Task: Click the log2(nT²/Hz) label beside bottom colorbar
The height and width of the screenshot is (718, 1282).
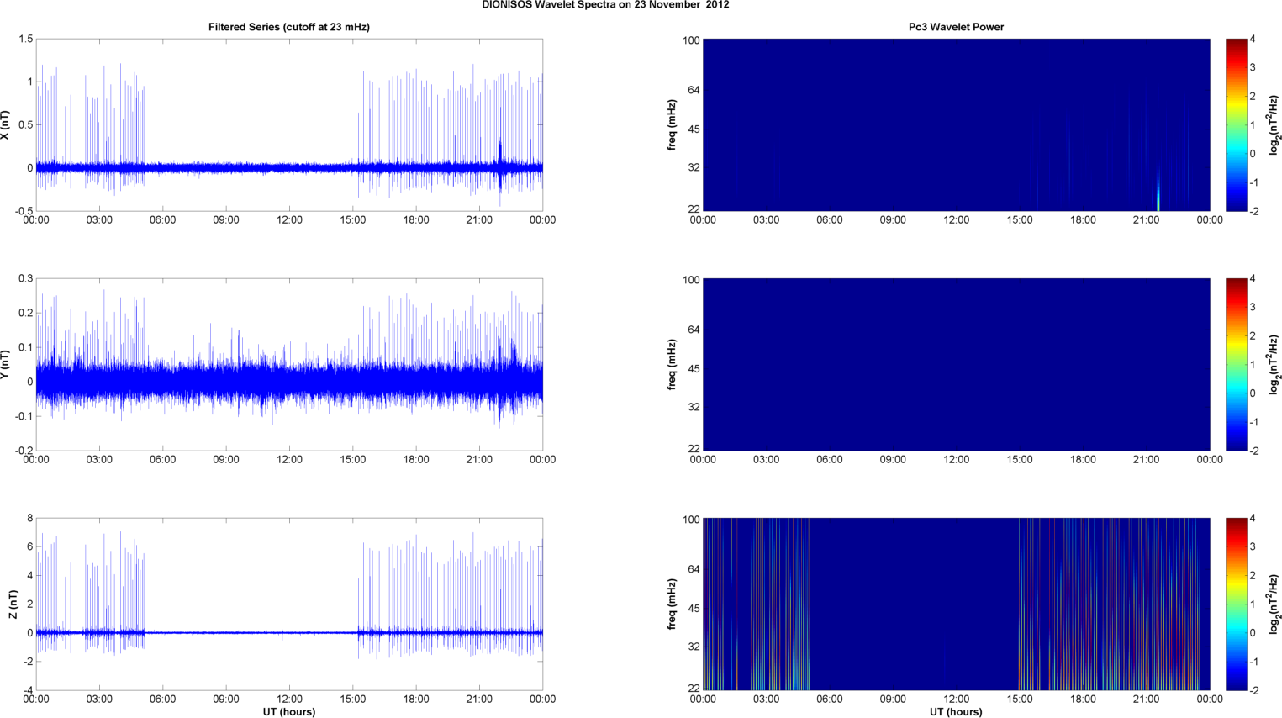Action: click(1275, 604)
